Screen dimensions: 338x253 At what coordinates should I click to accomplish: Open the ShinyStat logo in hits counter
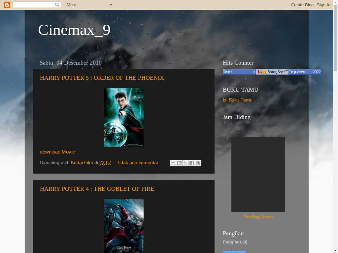(x=272, y=72)
